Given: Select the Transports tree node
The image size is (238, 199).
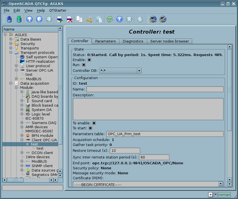Looking at the screenshot, I should point(30,48).
